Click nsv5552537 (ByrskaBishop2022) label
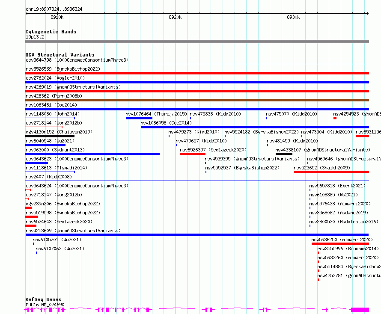The height and width of the screenshot is (314, 381). [242, 168]
